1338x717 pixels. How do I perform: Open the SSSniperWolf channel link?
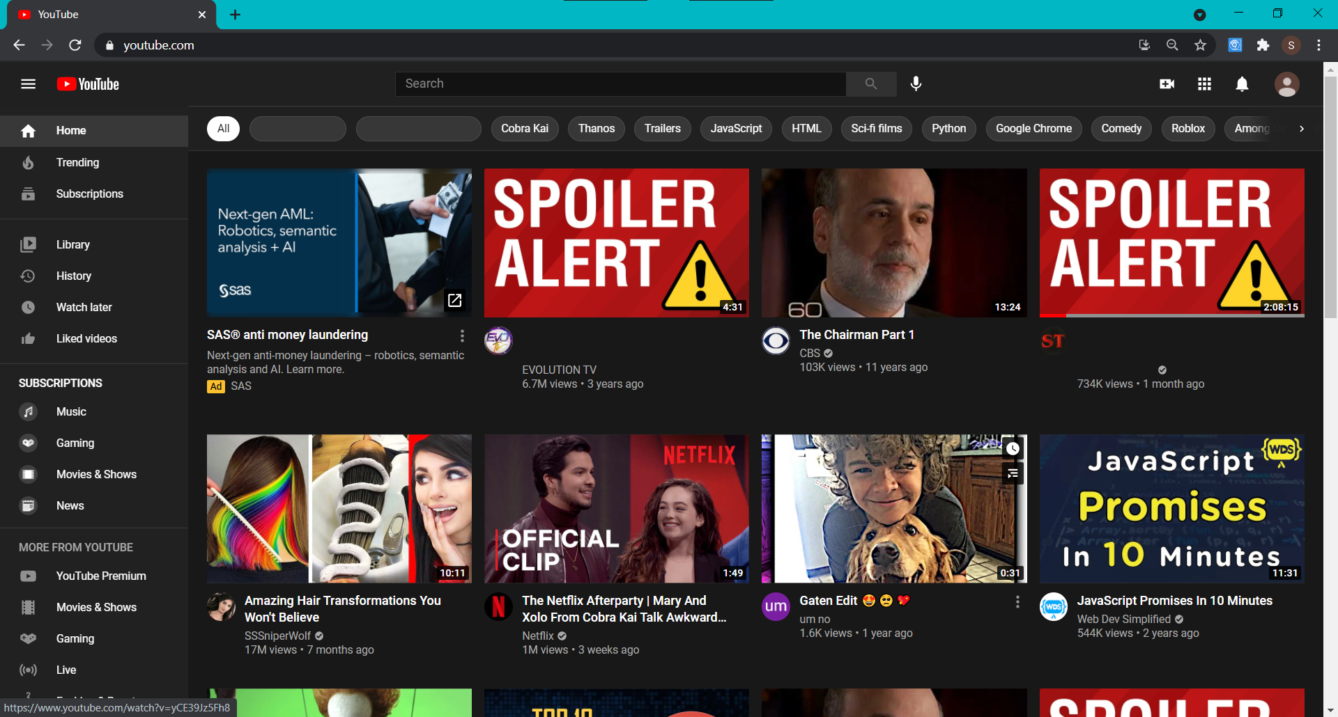277,636
